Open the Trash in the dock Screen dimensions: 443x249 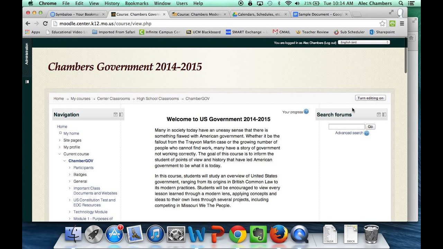point(371,234)
